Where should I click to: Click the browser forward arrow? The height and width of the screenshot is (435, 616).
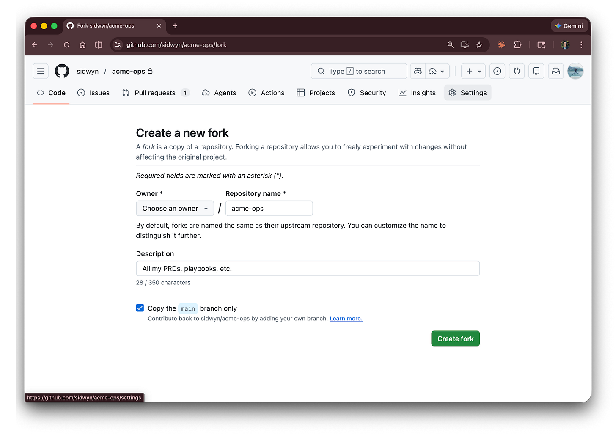click(x=50, y=45)
